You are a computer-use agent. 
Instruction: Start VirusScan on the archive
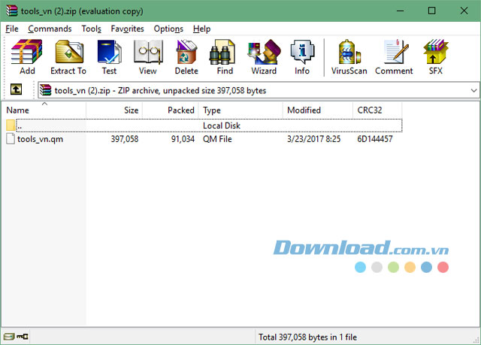[347, 57]
